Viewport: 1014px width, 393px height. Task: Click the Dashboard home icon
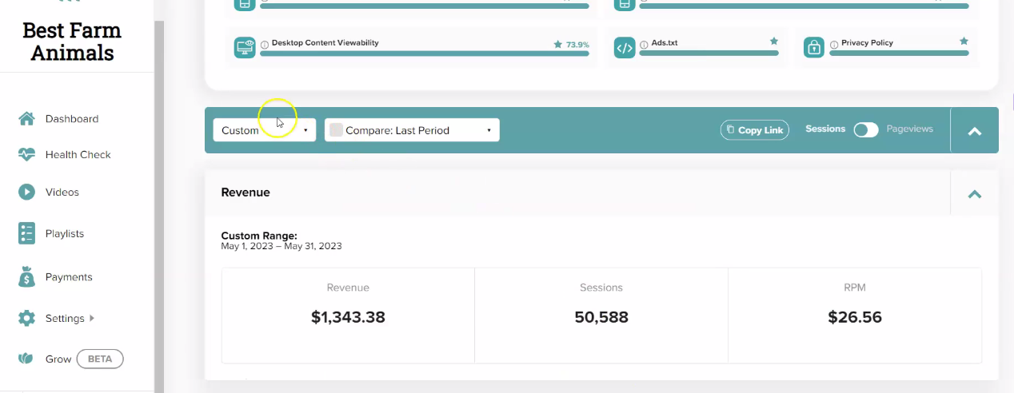click(x=26, y=119)
